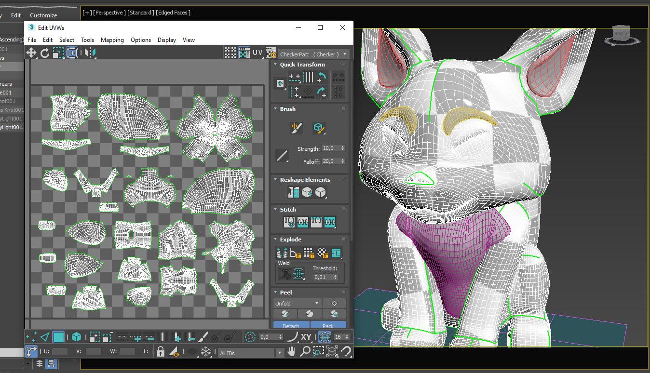Select the Scale selection tool in UV toolbar
This screenshot has width=650, height=373.
58,53
